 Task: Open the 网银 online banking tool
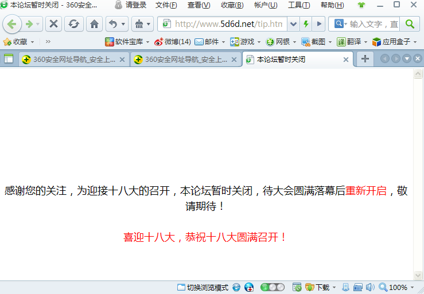coord(278,42)
